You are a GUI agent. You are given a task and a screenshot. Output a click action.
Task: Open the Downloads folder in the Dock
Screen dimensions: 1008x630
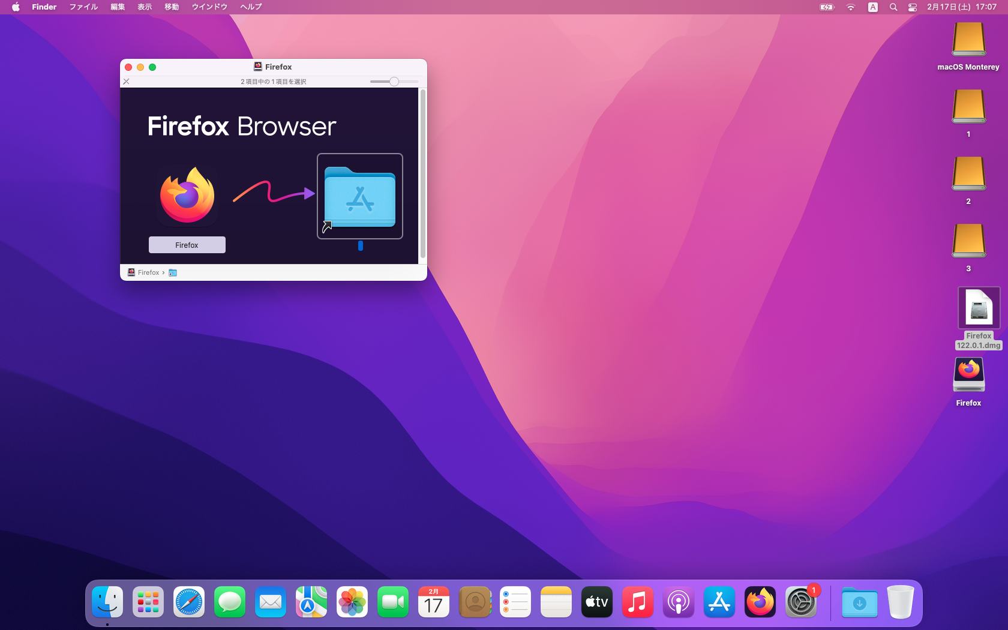[859, 602]
